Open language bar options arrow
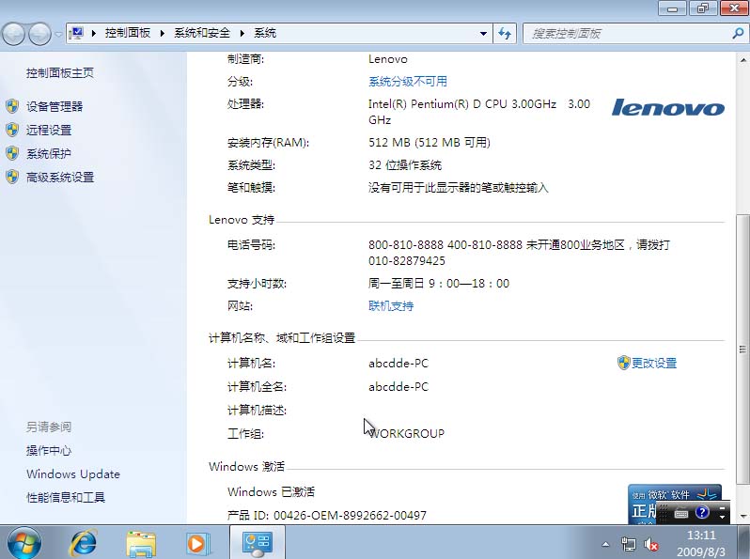750x559 pixels. click(x=722, y=517)
